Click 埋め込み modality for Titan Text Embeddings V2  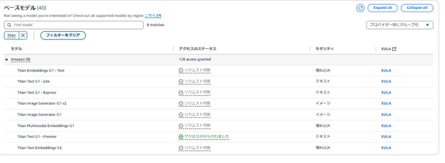click(323, 148)
